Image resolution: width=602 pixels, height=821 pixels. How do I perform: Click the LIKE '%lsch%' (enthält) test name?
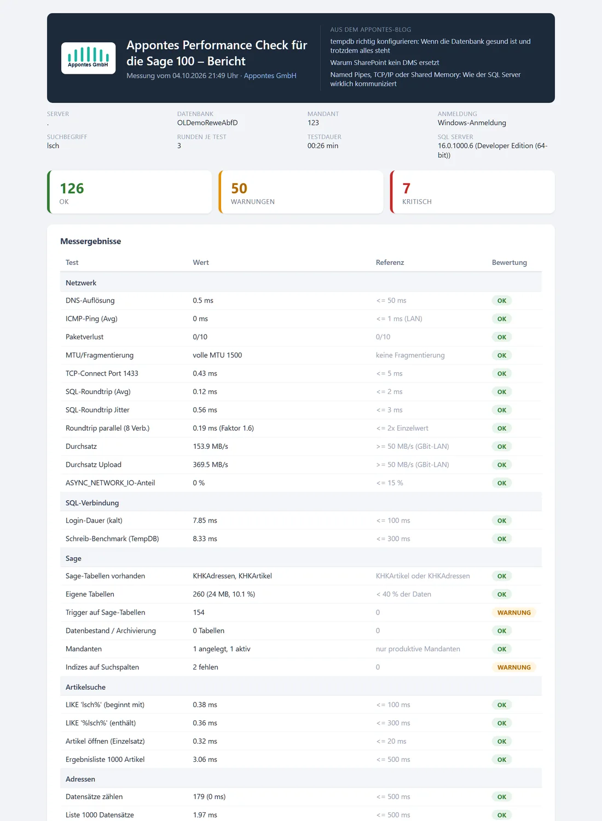coord(101,723)
